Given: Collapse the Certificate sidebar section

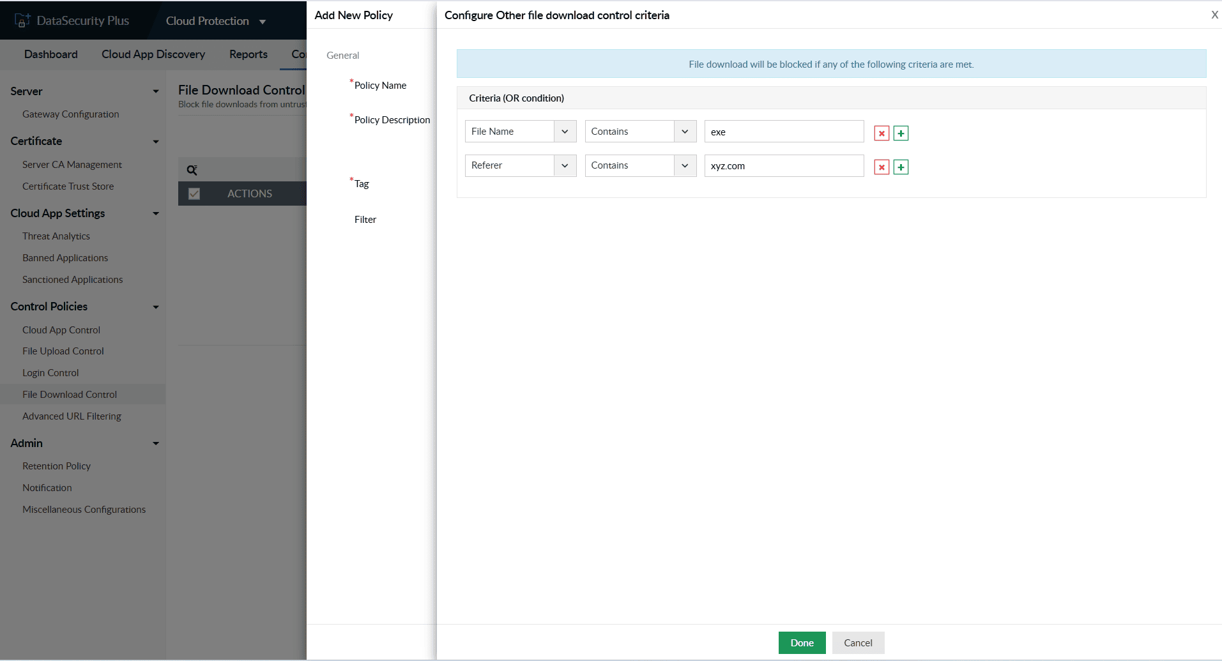Looking at the screenshot, I should point(156,141).
